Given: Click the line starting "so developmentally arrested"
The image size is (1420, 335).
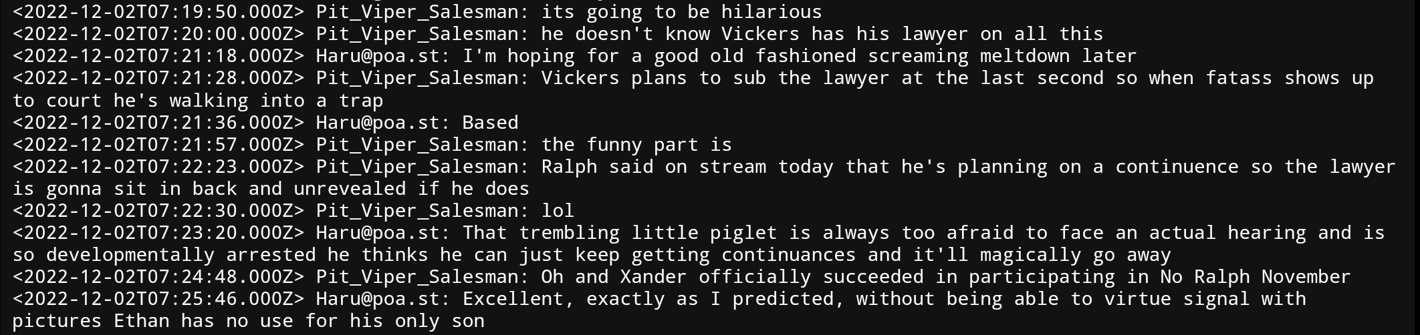Looking at the screenshot, I should 592,255.
